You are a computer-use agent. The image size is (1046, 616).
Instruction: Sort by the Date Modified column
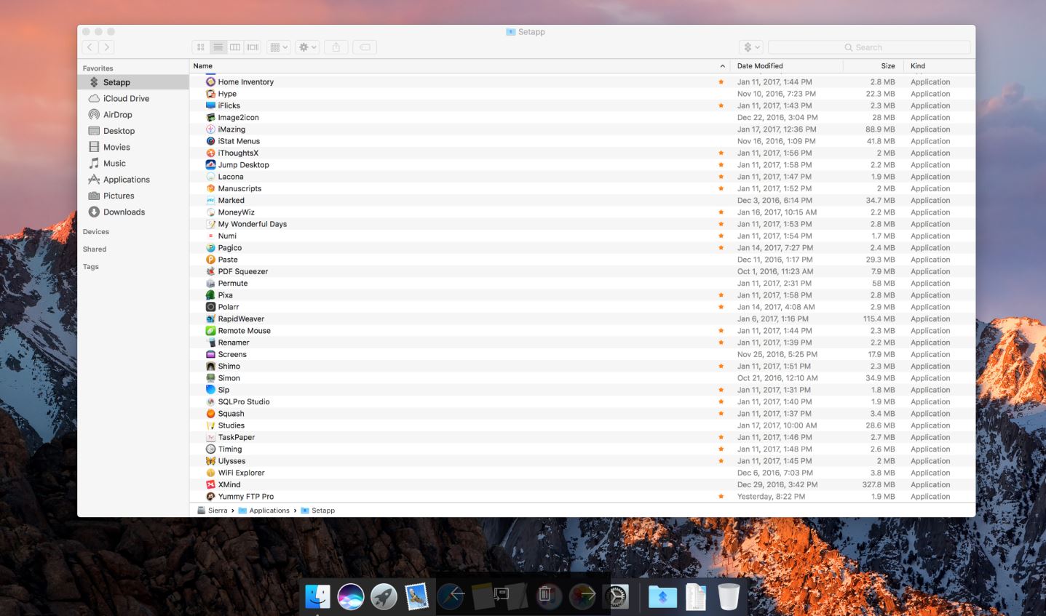coord(760,66)
